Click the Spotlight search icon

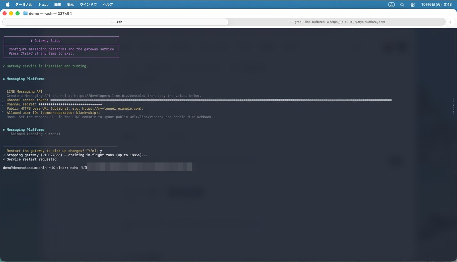point(402,5)
